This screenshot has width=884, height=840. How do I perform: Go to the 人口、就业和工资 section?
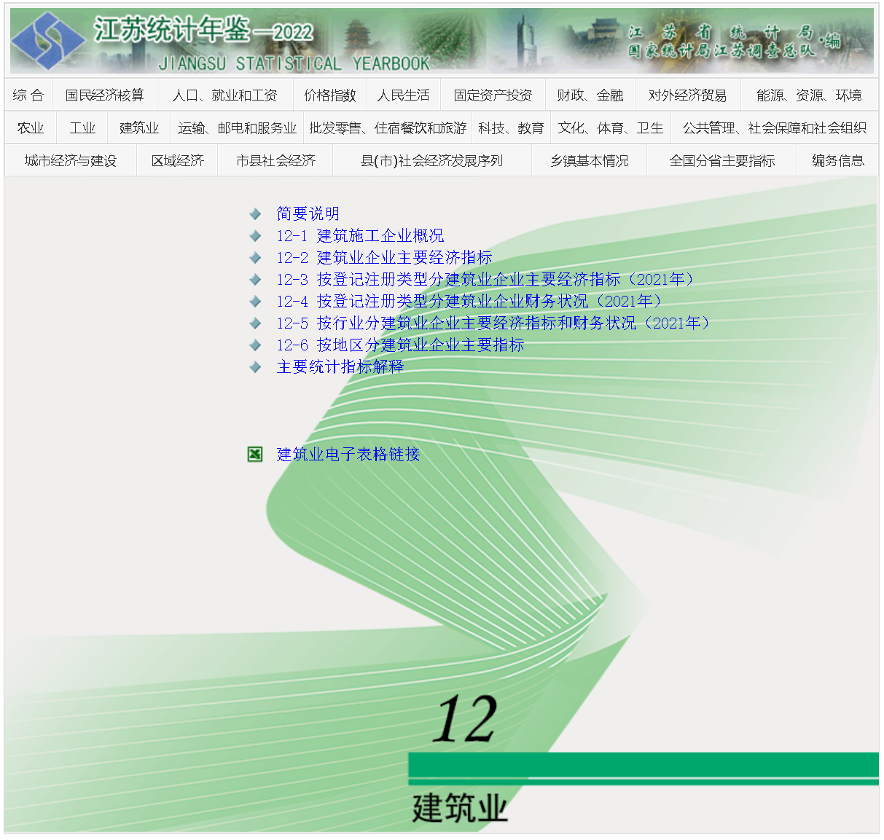[x=224, y=95]
